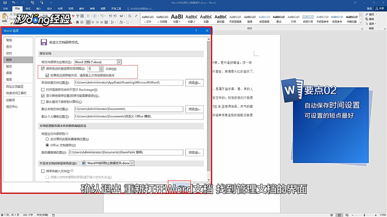Screen dimensions: 387x217
Task: Click the Share button icon
Action: click(376, 8)
